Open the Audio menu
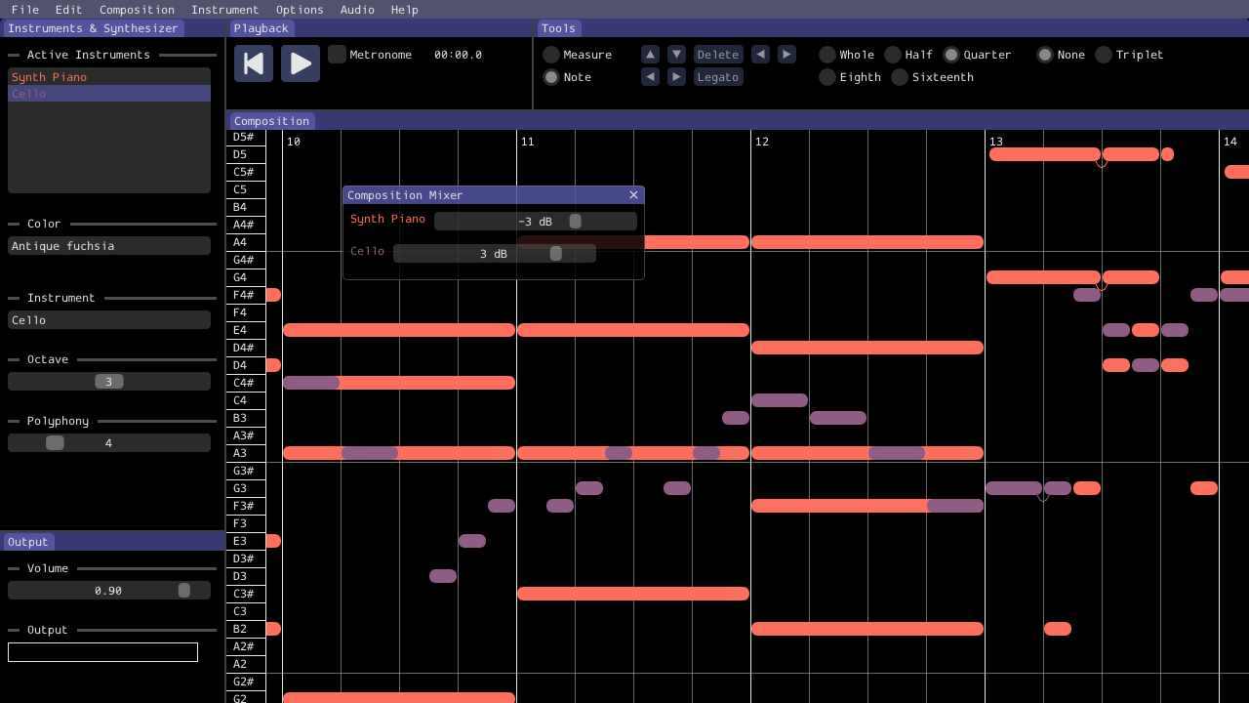The width and height of the screenshot is (1249, 703). 357,10
